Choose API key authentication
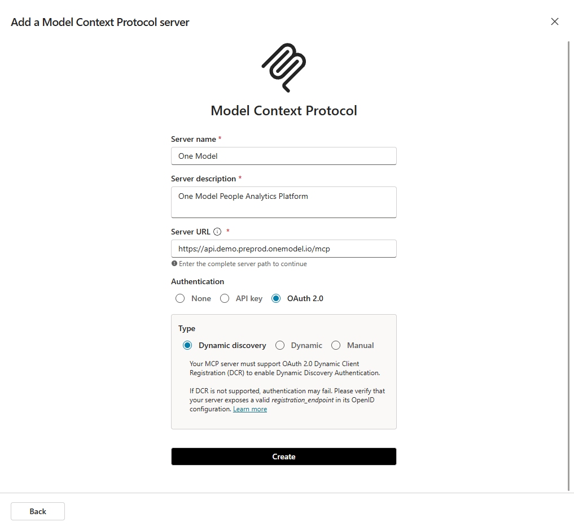The width and height of the screenshot is (574, 526). pyautogui.click(x=224, y=298)
